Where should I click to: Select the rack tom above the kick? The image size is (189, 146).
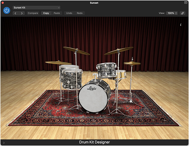(x=106, y=70)
